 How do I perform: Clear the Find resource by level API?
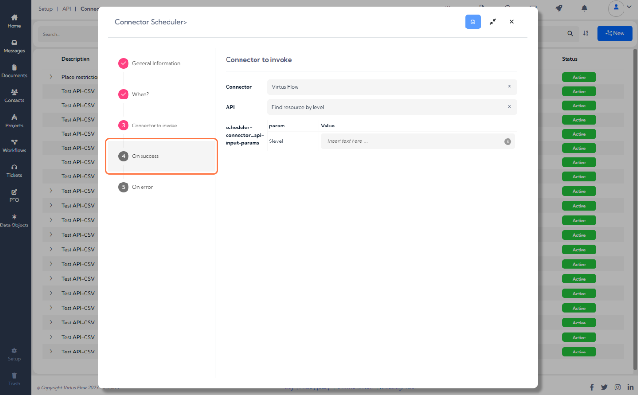(509, 107)
